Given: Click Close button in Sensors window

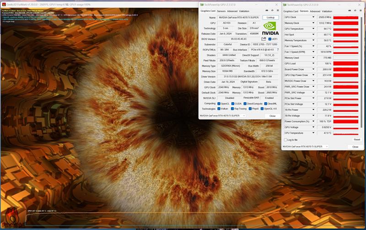Looking at the screenshot, I should pyautogui.click(x=355, y=146).
